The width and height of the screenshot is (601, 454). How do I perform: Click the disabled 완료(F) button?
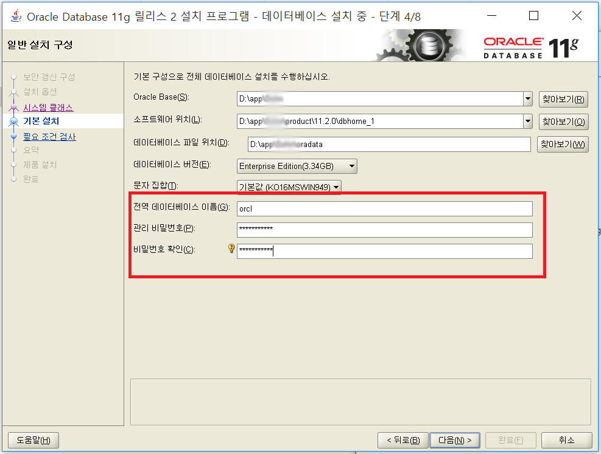(510, 440)
